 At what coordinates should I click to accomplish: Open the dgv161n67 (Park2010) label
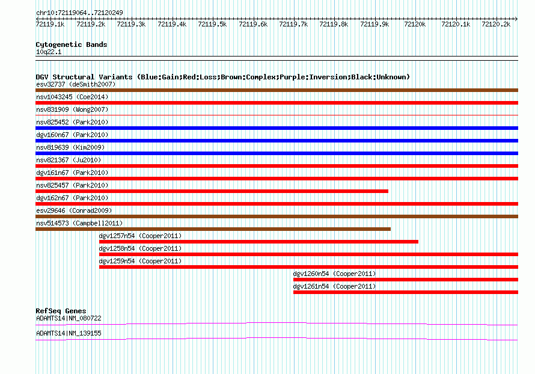72,173
